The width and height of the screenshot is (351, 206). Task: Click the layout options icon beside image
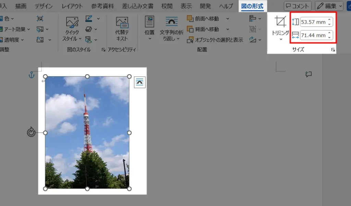click(x=140, y=82)
